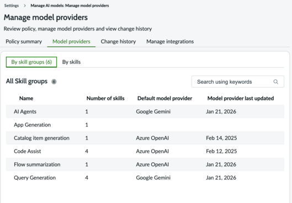Sort by Number of skills column header

click(x=105, y=98)
